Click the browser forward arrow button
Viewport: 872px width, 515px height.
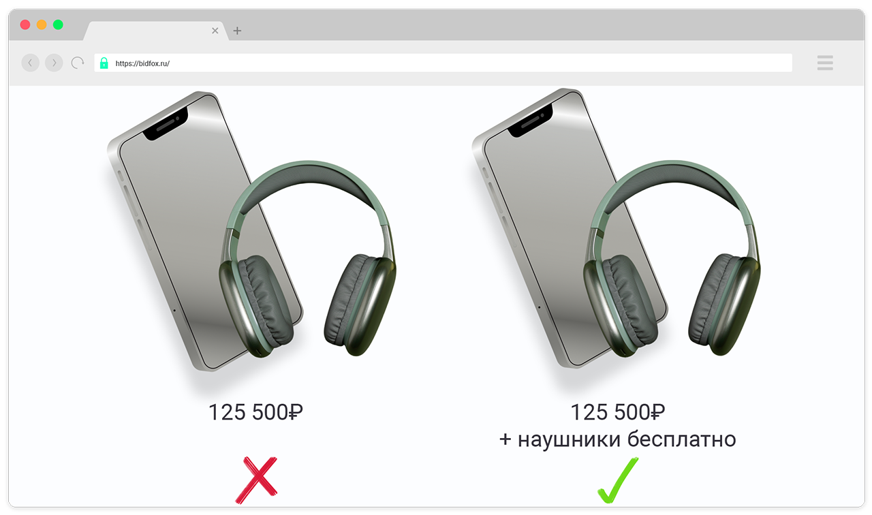click(54, 63)
